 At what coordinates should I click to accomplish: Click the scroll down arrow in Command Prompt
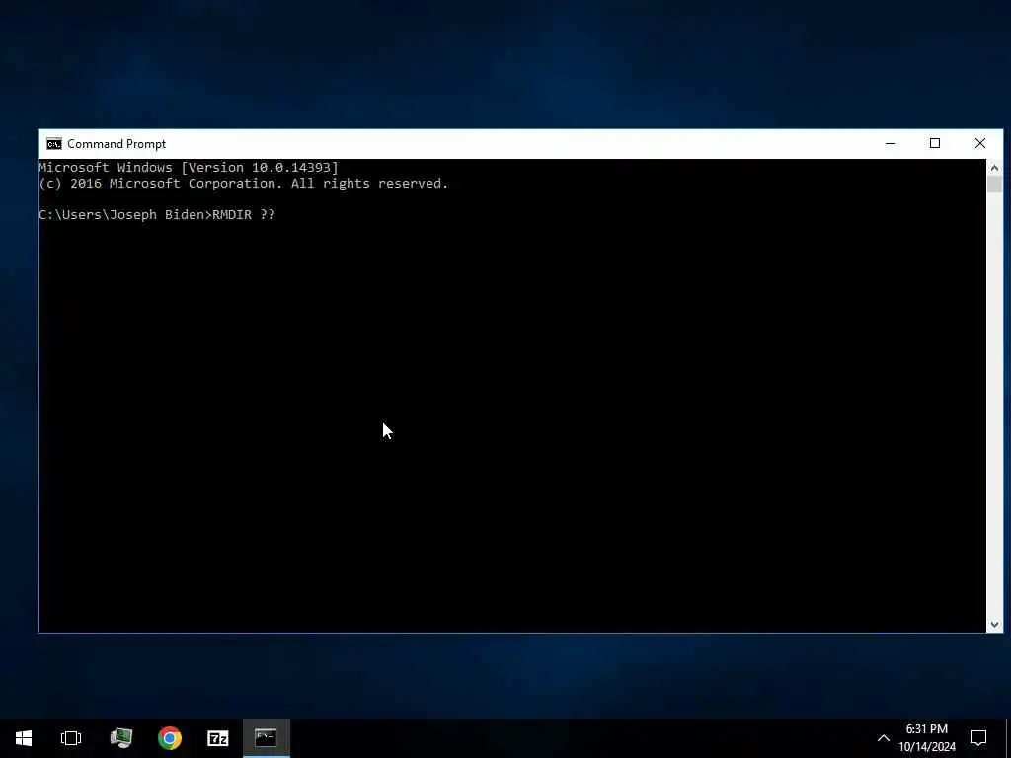(994, 624)
